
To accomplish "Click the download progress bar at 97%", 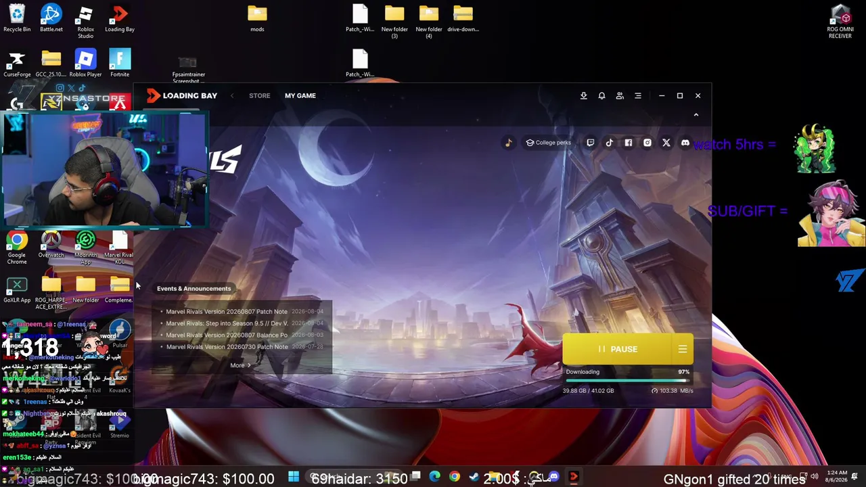I will point(628,381).
